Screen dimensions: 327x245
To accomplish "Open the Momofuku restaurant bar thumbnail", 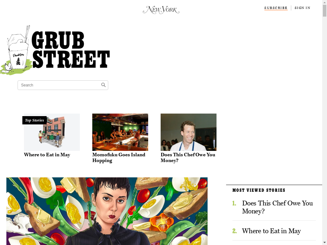I will [120, 132].
